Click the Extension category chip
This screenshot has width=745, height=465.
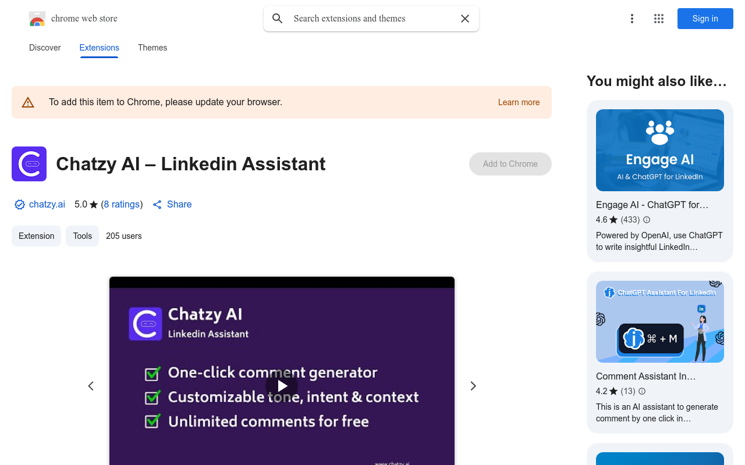click(x=36, y=236)
